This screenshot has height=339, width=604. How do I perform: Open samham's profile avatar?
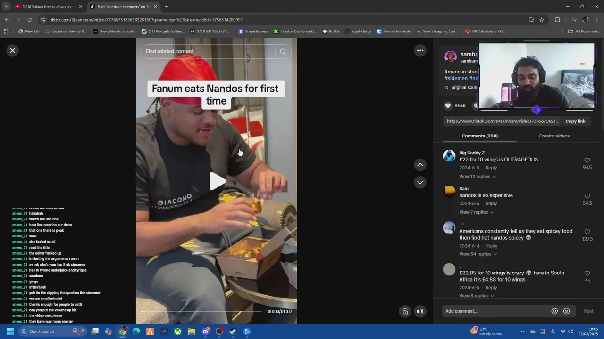[x=451, y=57]
